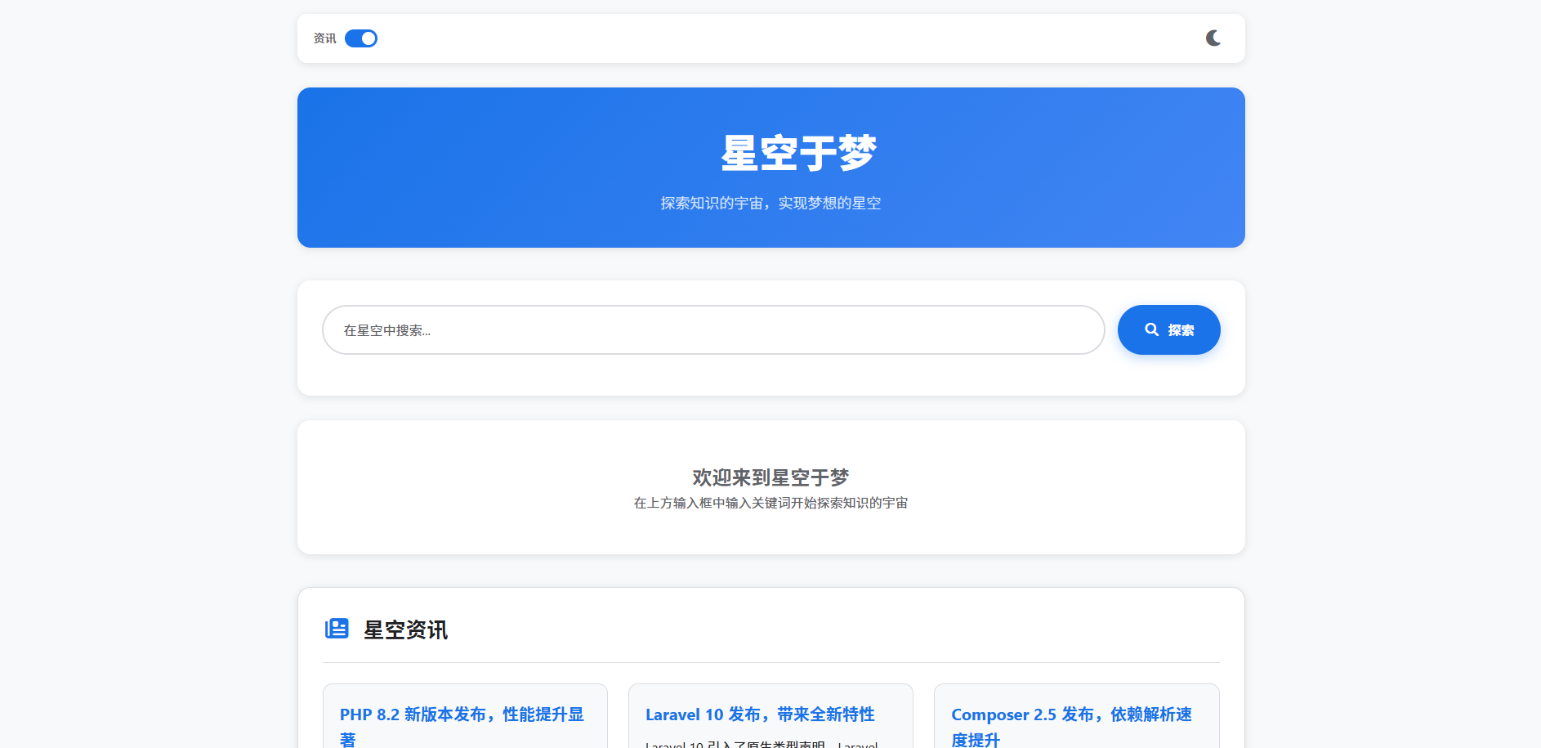Viewport: 1541px width, 748px height.
Task: Focus the 在星空中搜索 search box
Action: 712,330
